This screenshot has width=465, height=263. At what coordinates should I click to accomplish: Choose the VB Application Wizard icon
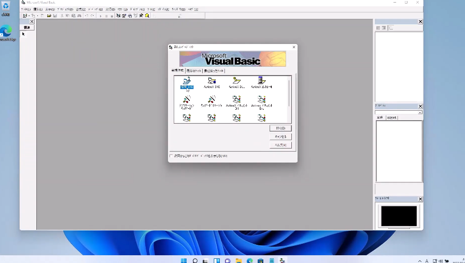click(187, 102)
